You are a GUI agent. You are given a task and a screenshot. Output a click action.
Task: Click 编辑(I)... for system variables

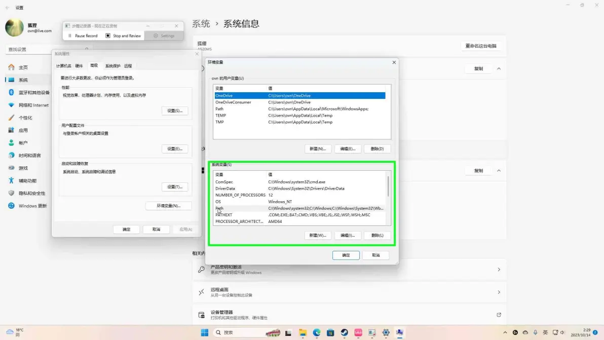coord(348,235)
